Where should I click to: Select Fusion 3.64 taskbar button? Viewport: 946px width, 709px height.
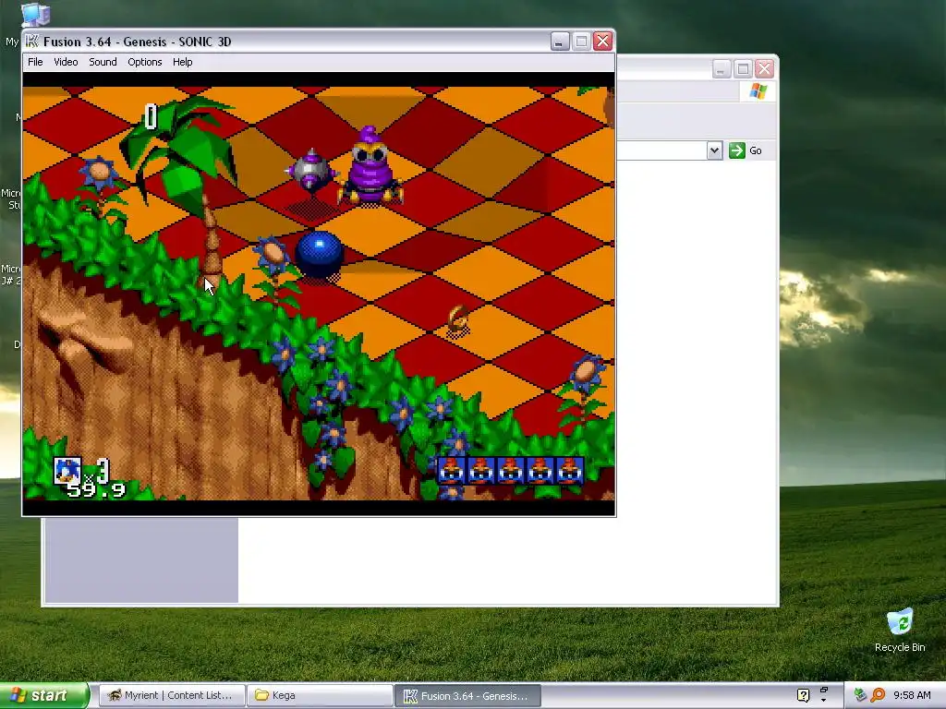coord(467,696)
